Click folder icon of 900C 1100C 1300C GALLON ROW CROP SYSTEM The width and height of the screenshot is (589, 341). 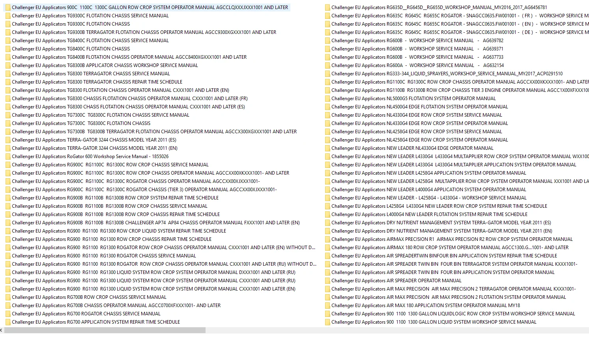[x=8, y=7]
